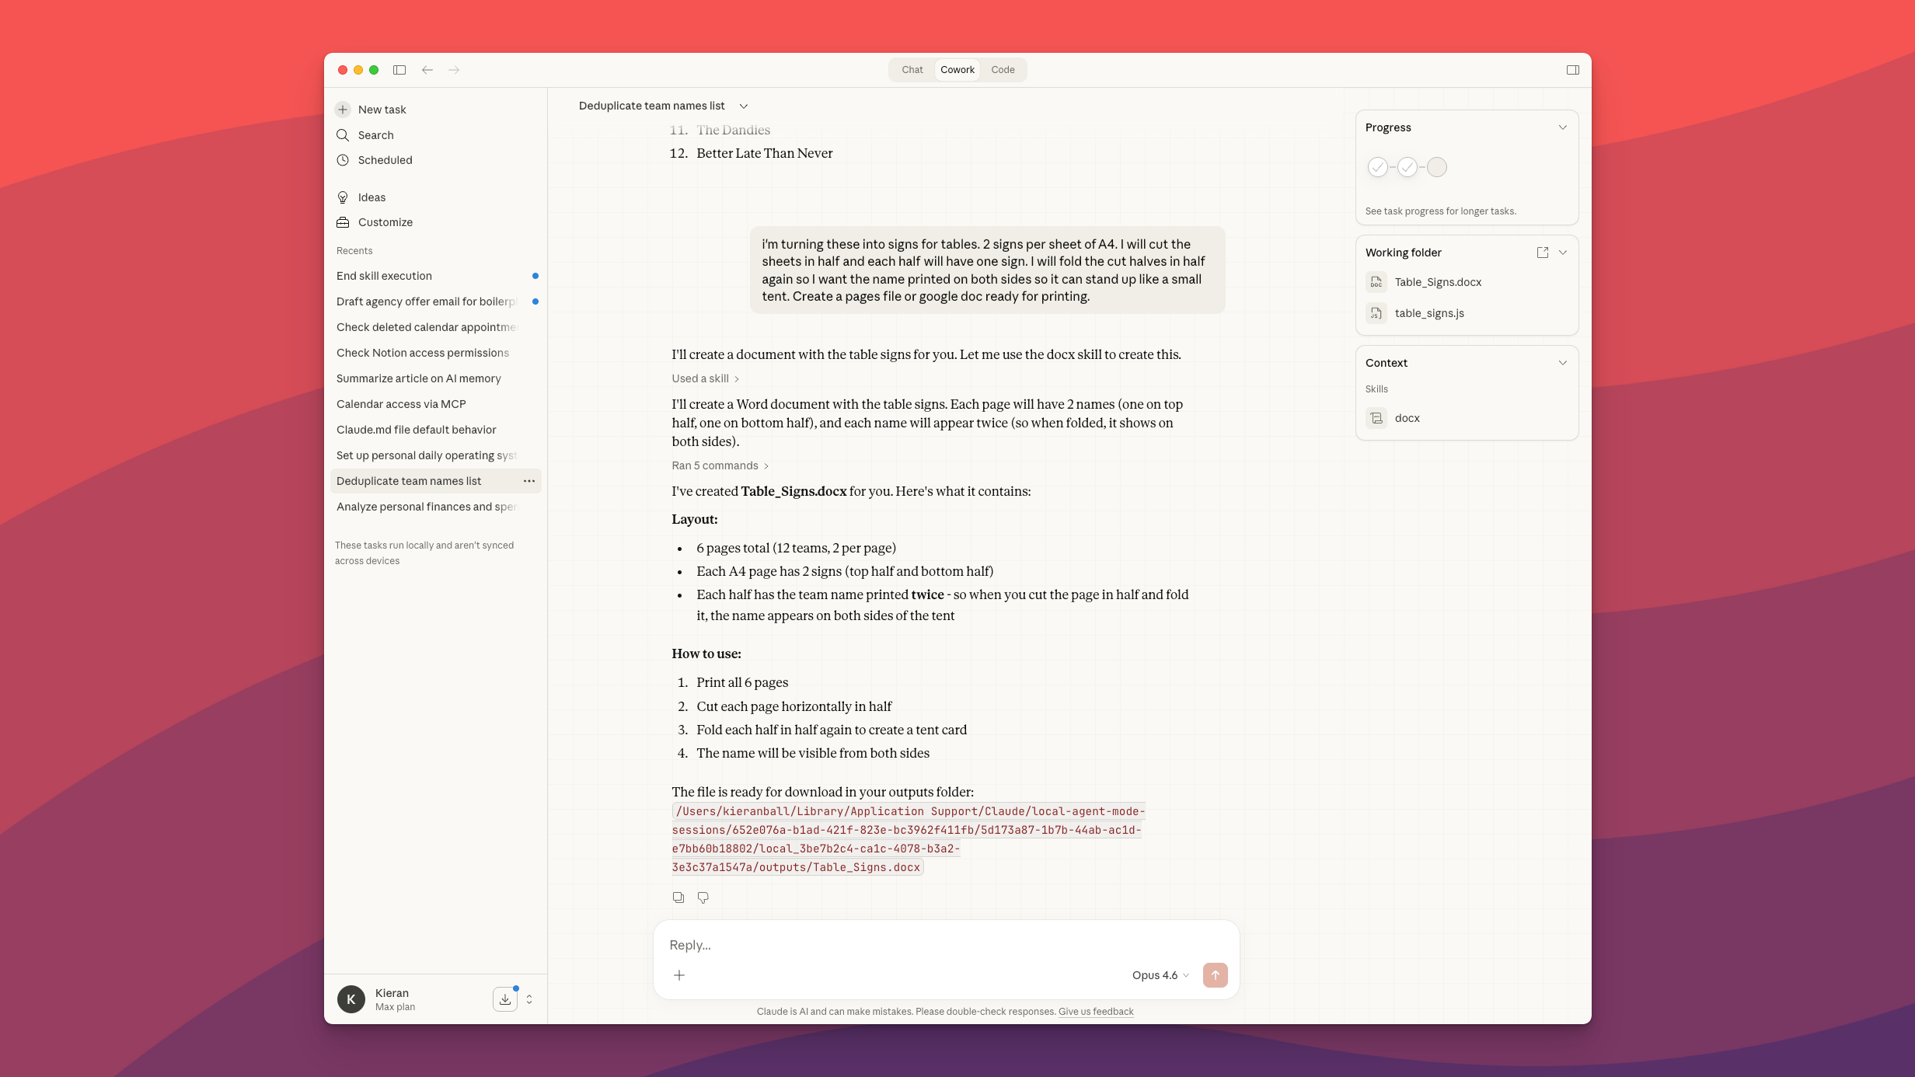The height and width of the screenshot is (1077, 1915).
Task: Open working folder in external window icon
Action: tap(1543, 253)
